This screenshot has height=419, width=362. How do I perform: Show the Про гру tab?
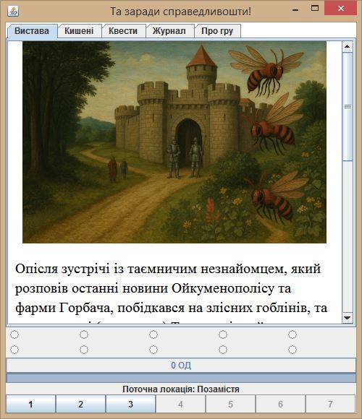(217, 31)
